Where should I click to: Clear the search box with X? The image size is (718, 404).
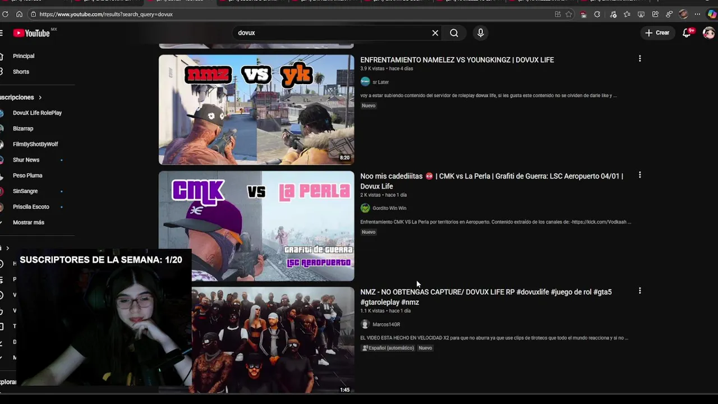pos(435,33)
